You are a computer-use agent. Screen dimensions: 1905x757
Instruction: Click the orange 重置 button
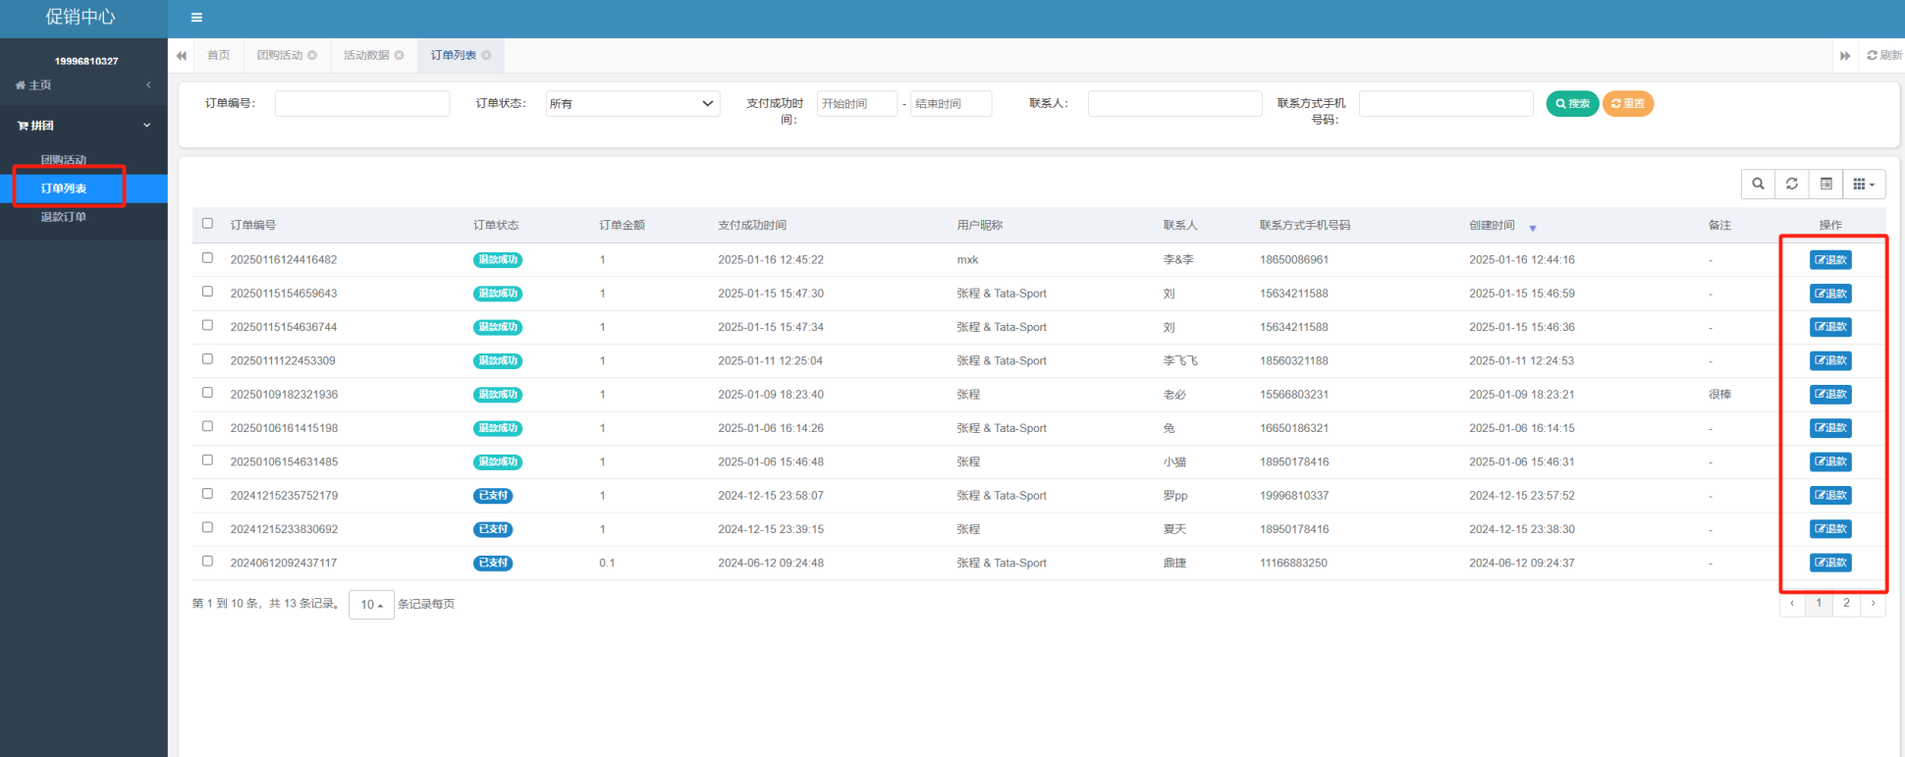tap(1627, 103)
